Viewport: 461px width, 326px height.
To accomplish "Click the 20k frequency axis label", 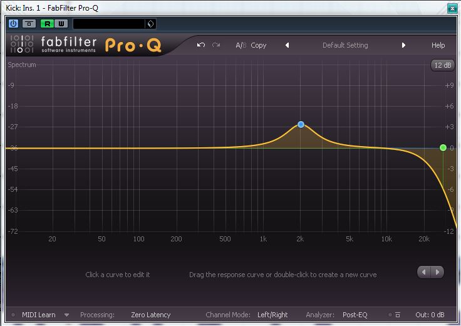I will pos(424,239).
